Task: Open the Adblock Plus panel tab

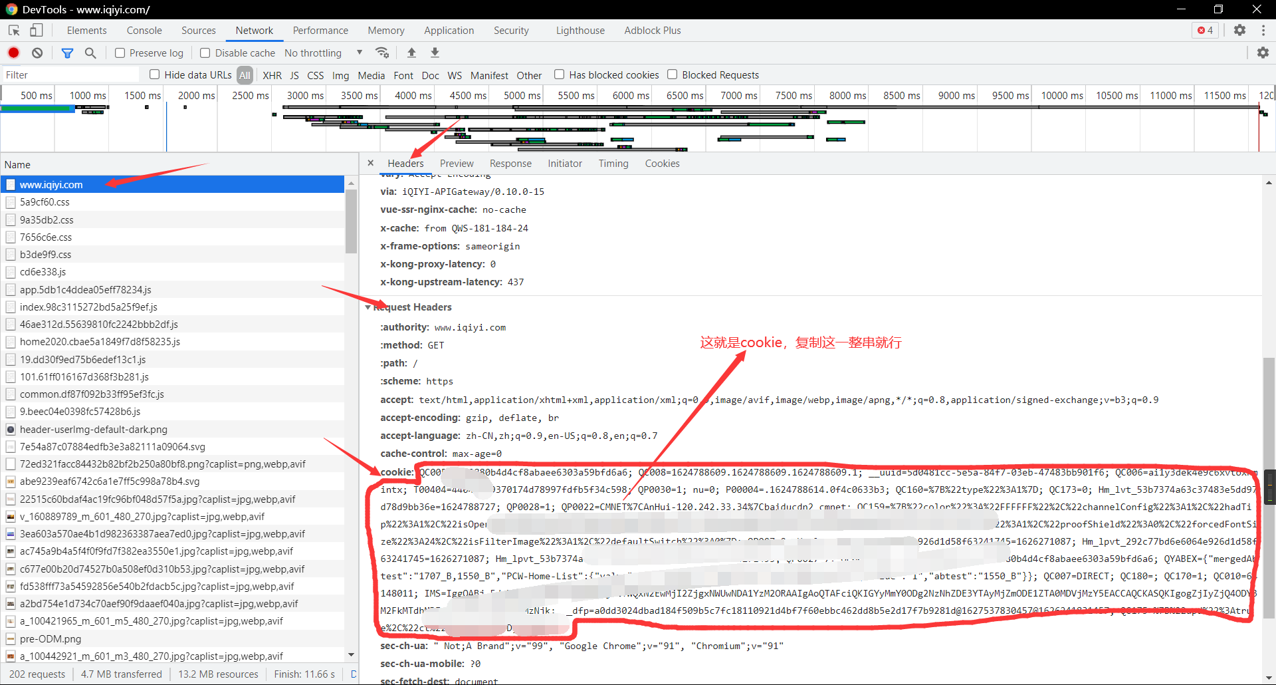Action: click(653, 30)
